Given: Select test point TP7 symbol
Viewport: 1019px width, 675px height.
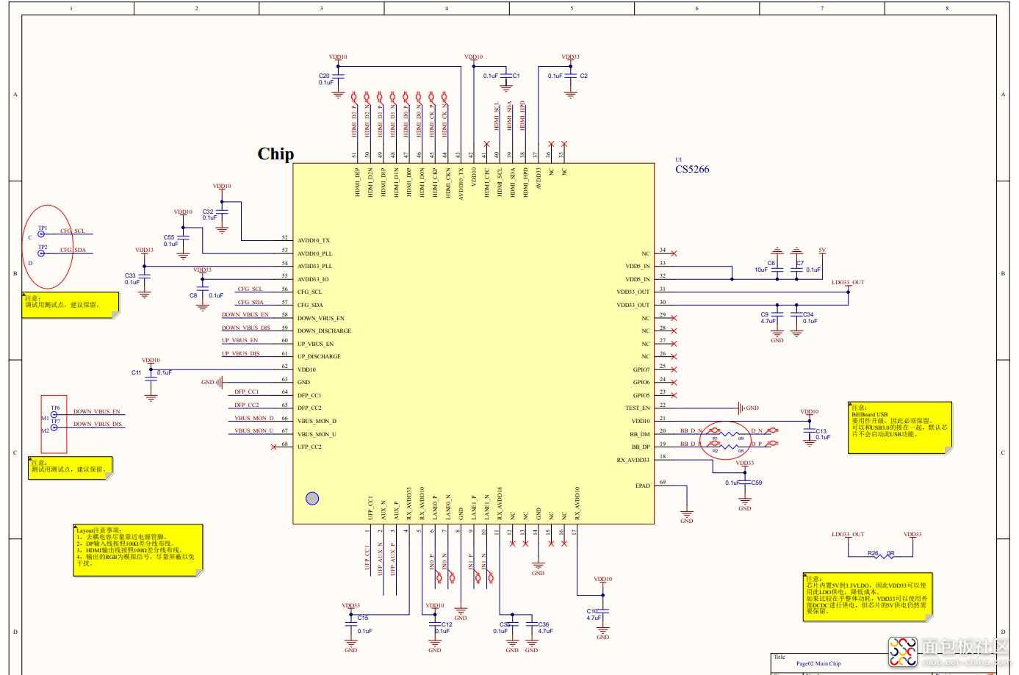Looking at the screenshot, I should (x=54, y=428).
